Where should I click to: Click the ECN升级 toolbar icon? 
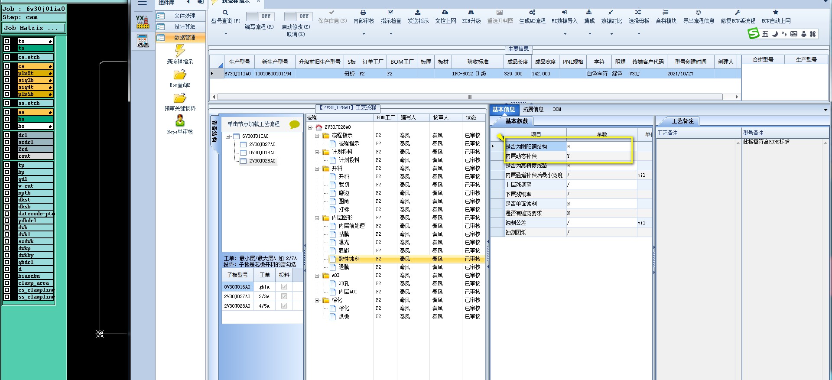pyautogui.click(x=471, y=13)
